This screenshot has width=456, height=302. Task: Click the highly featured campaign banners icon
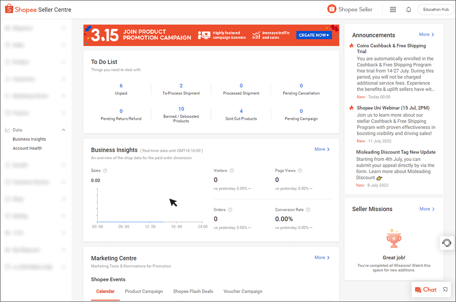(x=204, y=35)
